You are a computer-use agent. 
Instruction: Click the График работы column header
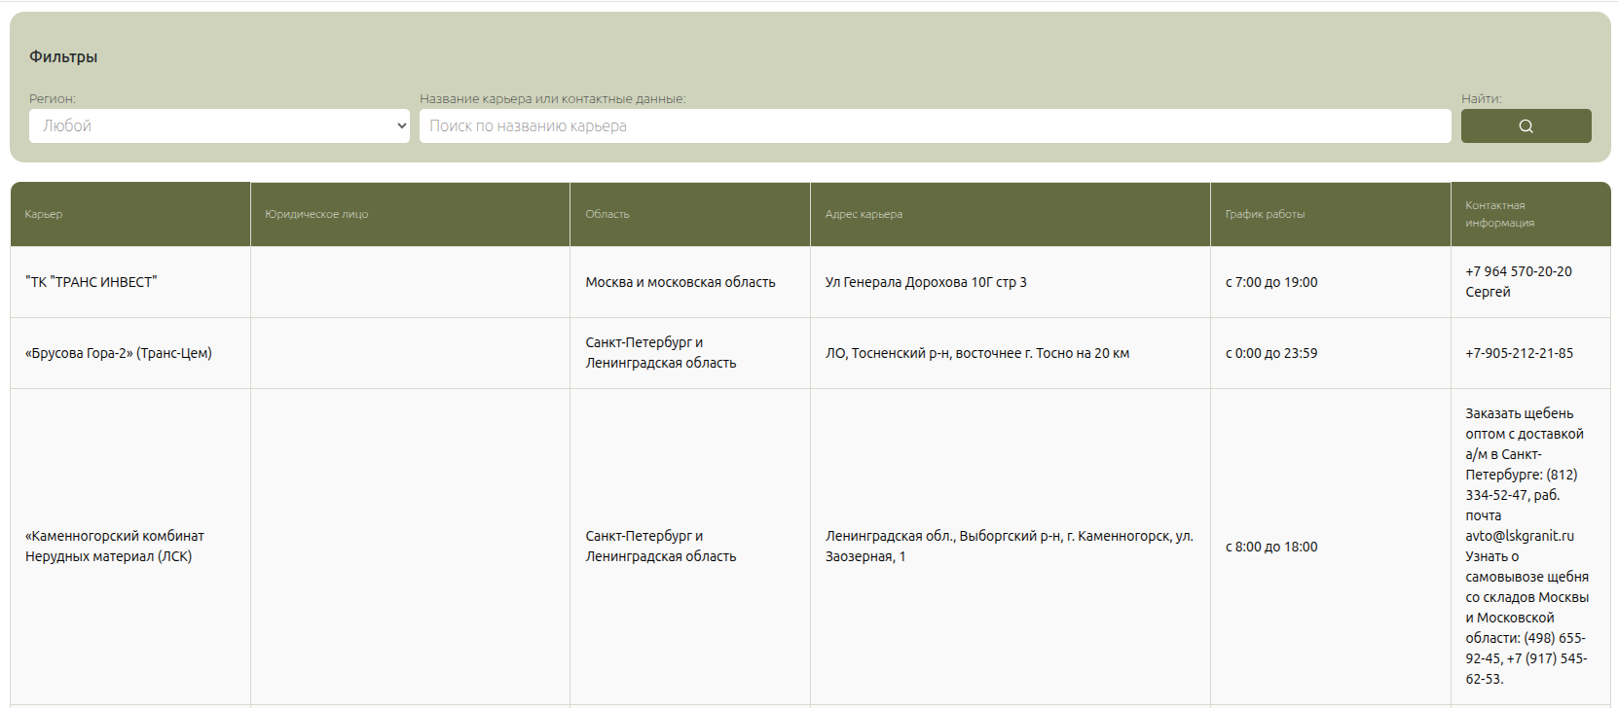[x=1265, y=214]
